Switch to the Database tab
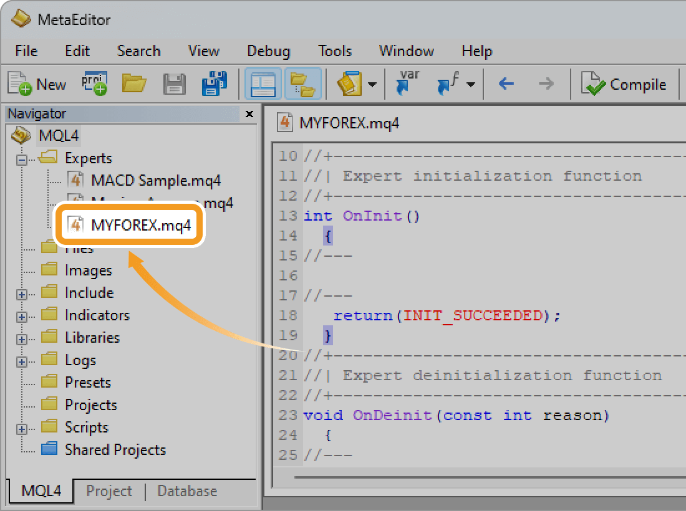The height and width of the screenshot is (511, 686). pos(187,491)
